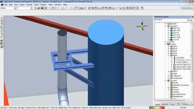The image size is (194, 109).
Task: Close the Workspace Explorer panel
Action: (192, 17)
